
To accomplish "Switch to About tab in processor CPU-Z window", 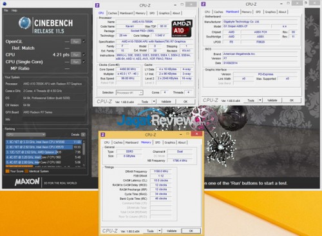I will [176, 13].
